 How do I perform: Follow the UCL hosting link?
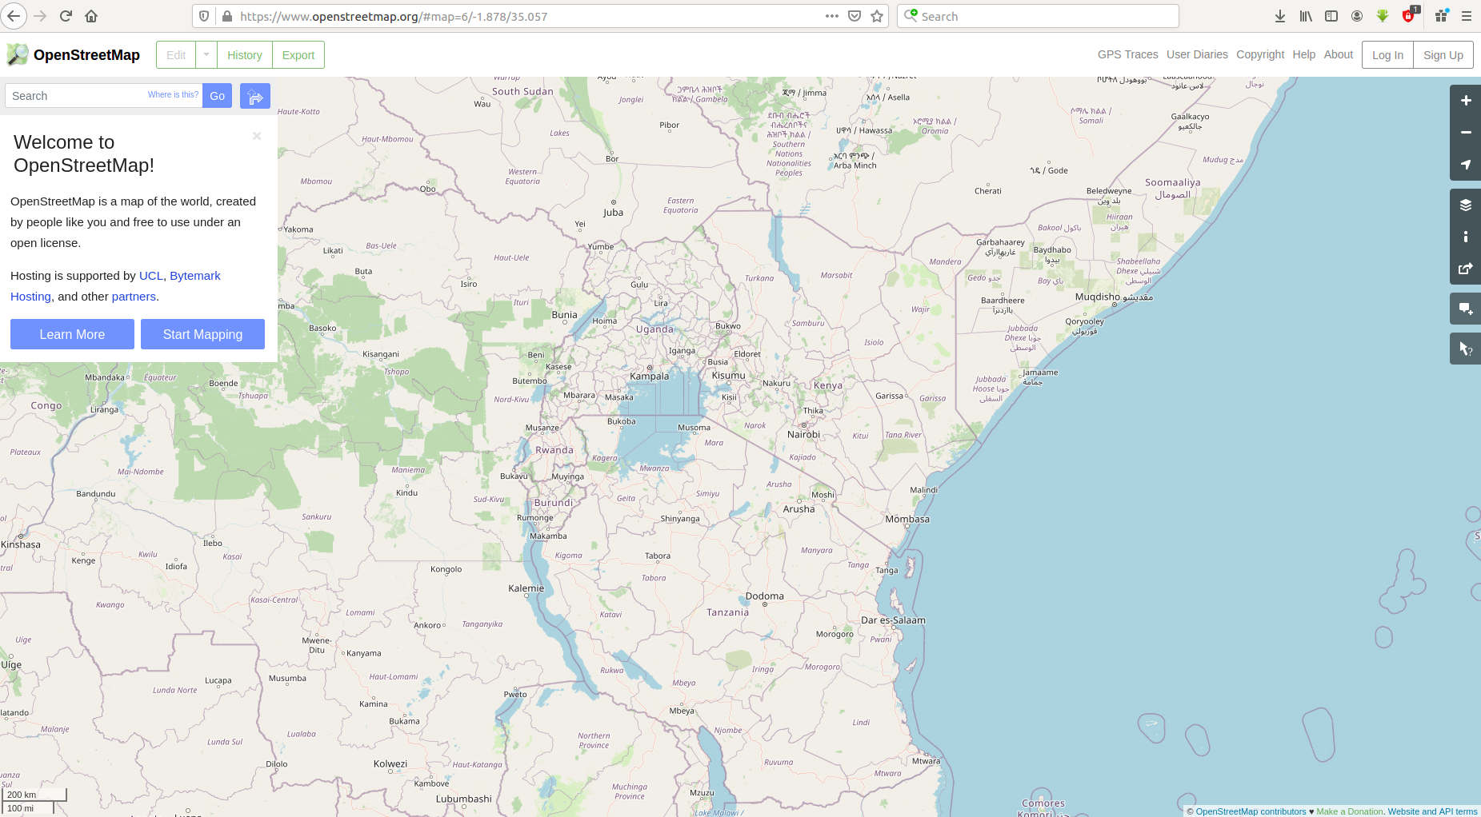click(x=150, y=276)
